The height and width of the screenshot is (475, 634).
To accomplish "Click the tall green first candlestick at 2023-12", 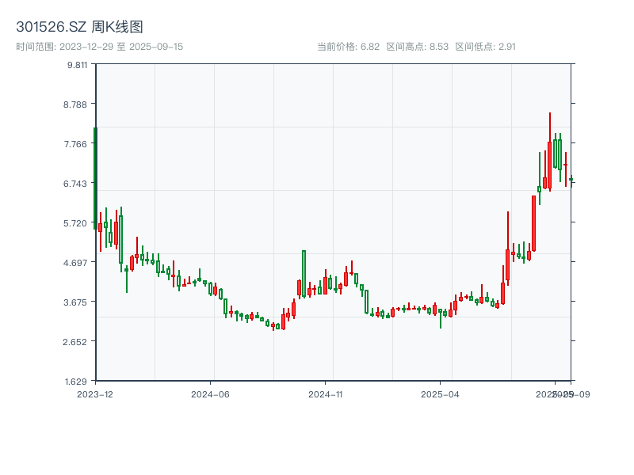I will coord(96,179).
